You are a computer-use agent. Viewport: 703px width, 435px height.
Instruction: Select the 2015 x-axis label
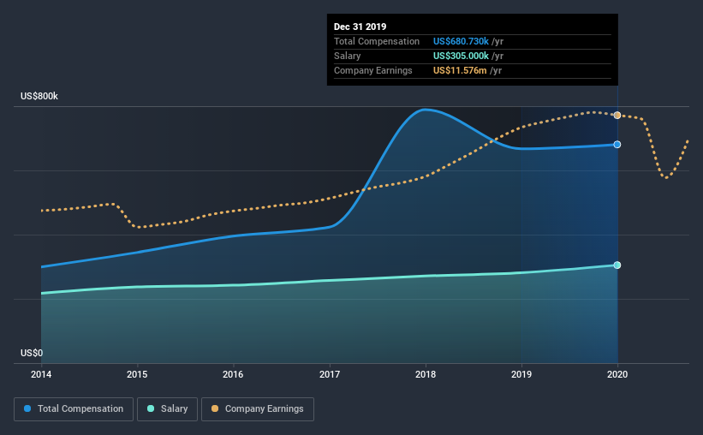[137, 374]
